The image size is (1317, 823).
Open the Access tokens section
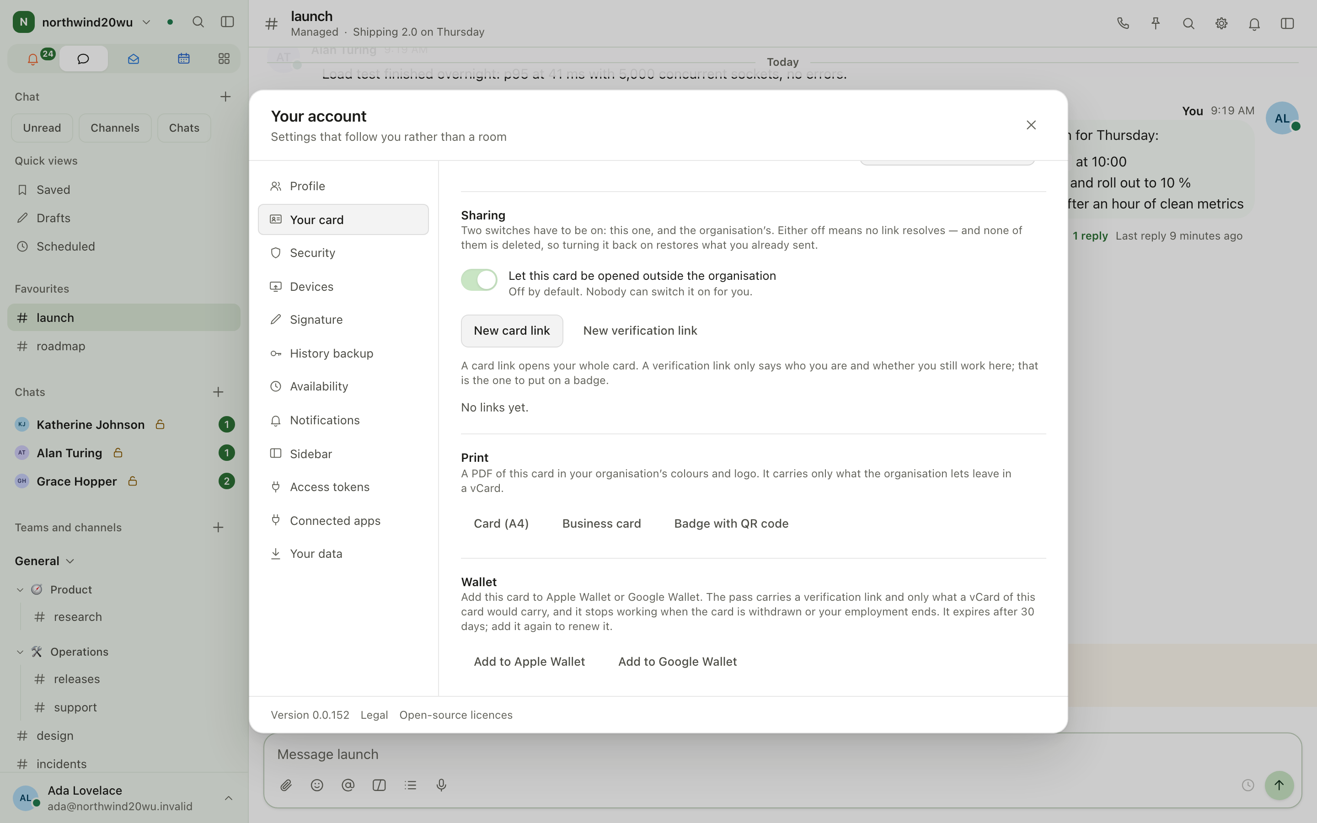point(343,487)
